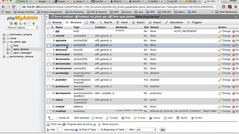Reload navigation panel green icon
Viewport: 239px width, 134px height.
pyautogui.click(x=34, y=23)
